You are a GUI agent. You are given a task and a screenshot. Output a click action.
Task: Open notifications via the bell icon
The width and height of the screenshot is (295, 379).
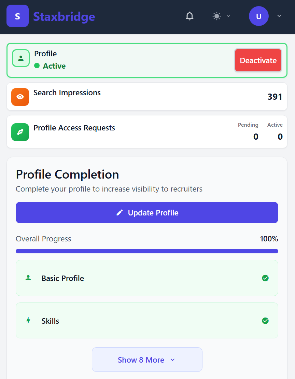coord(189,16)
